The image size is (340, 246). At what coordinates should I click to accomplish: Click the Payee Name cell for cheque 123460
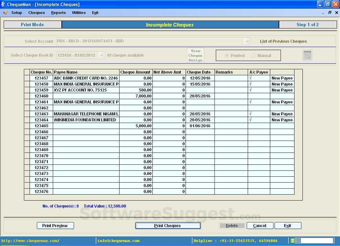(86, 96)
